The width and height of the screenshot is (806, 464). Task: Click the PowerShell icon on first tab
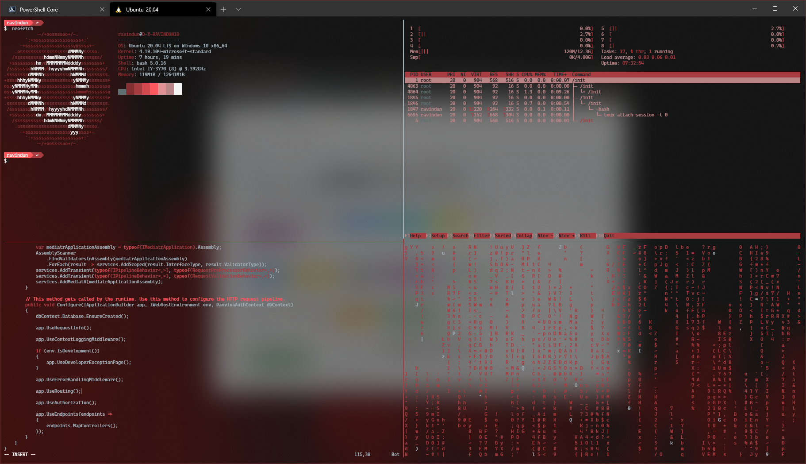click(x=12, y=9)
